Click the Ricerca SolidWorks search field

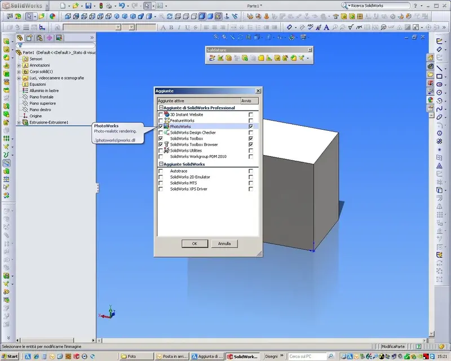[x=379, y=6]
